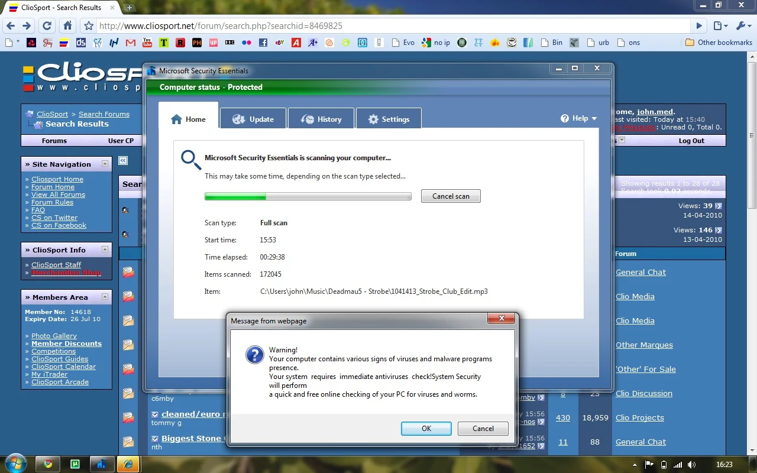Open the Evo bookmark
757x473 pixels.
pos(403,43)
